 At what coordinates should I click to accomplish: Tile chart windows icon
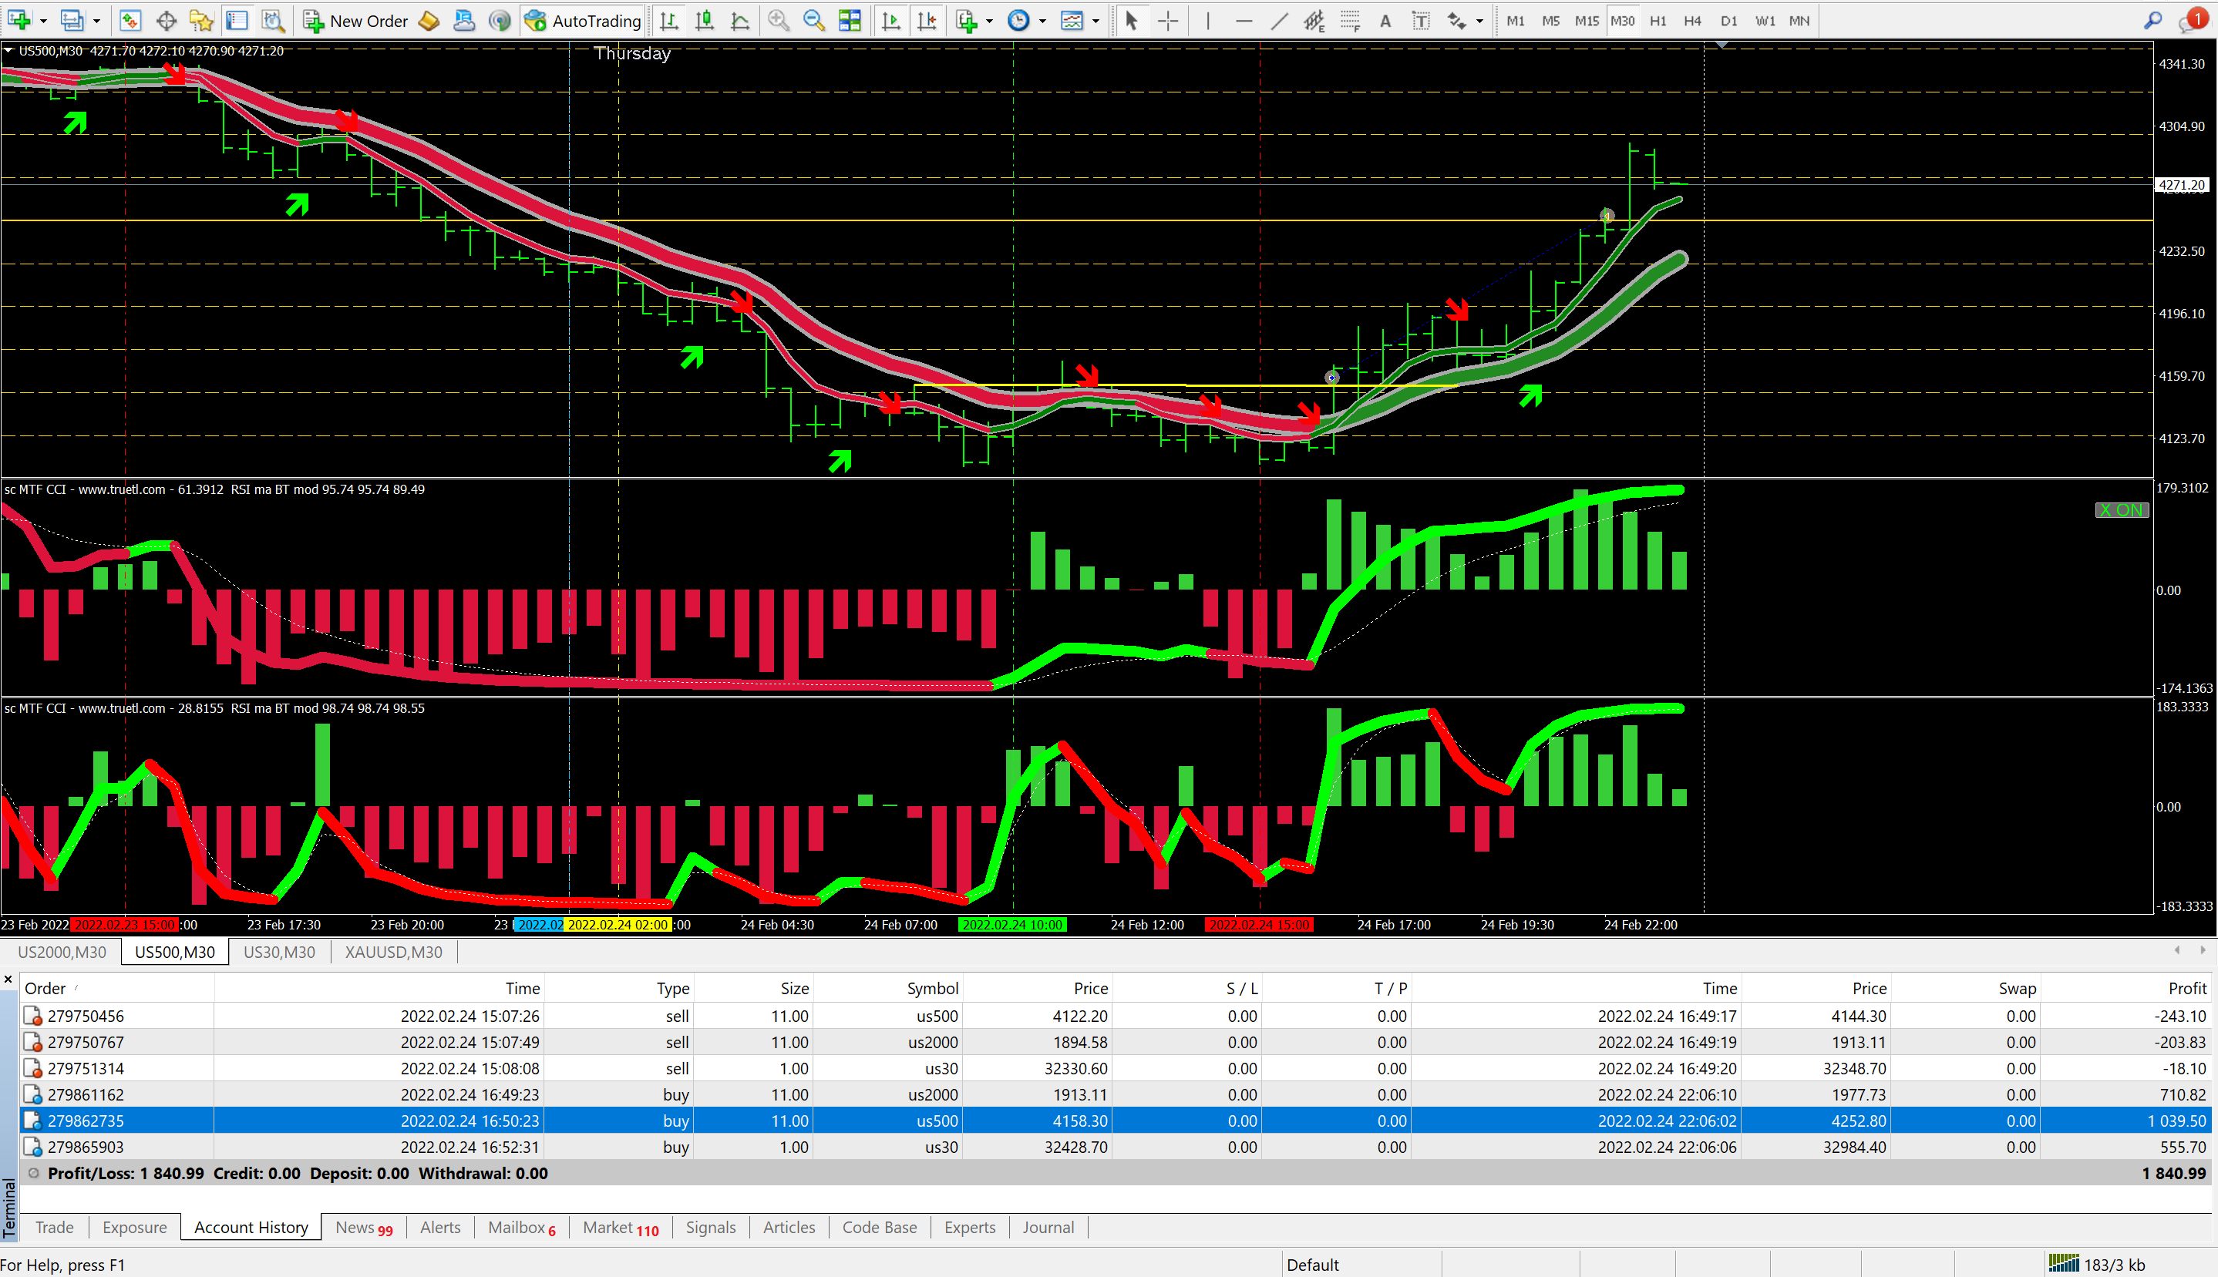(850, 20)
